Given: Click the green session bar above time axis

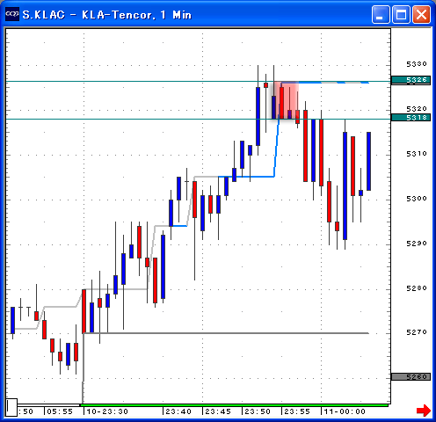Looking at the screenshot, I should pos(235,405).
